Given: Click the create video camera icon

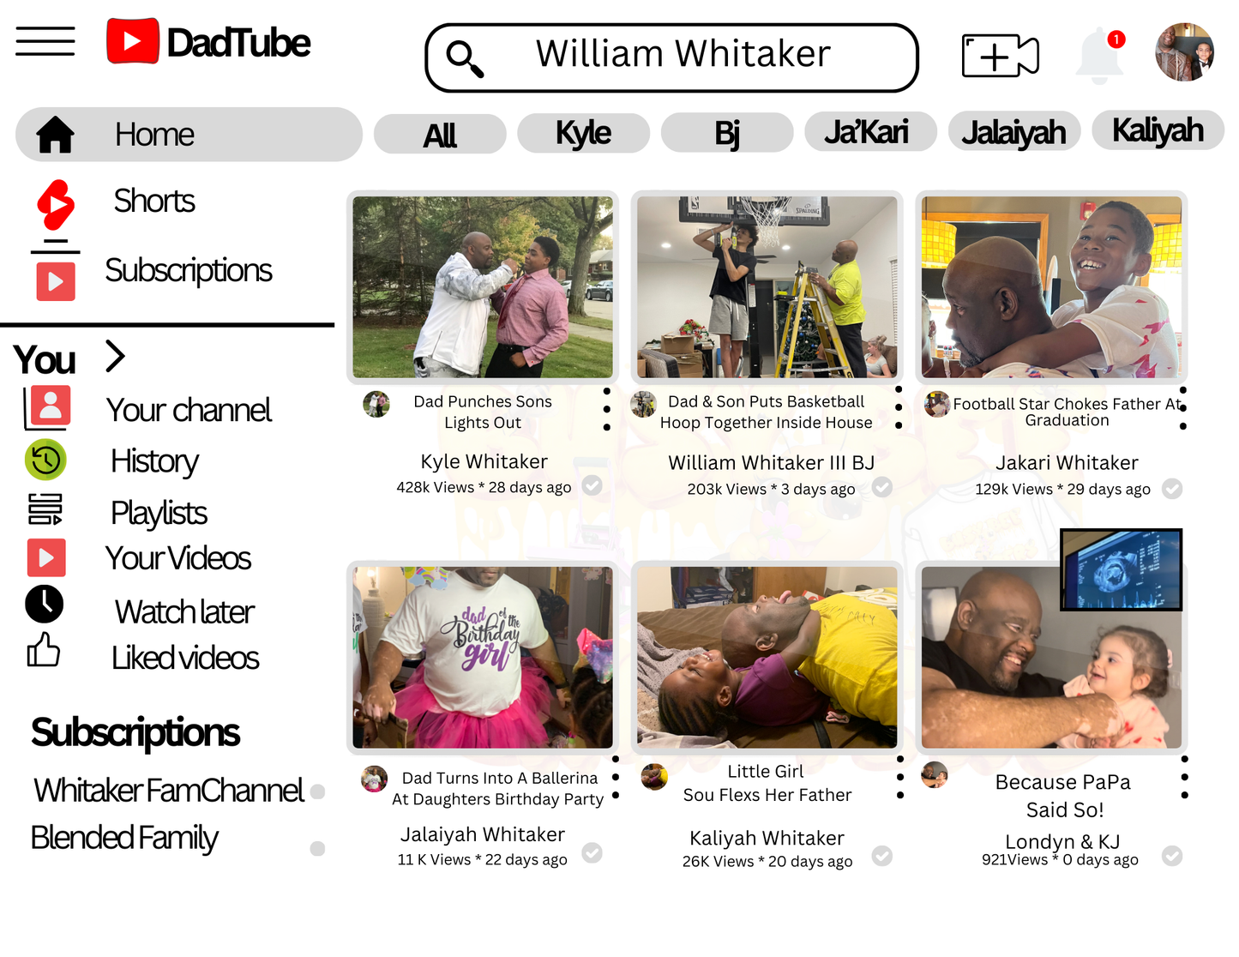Looking at the screenshot, I should 1000,57.
